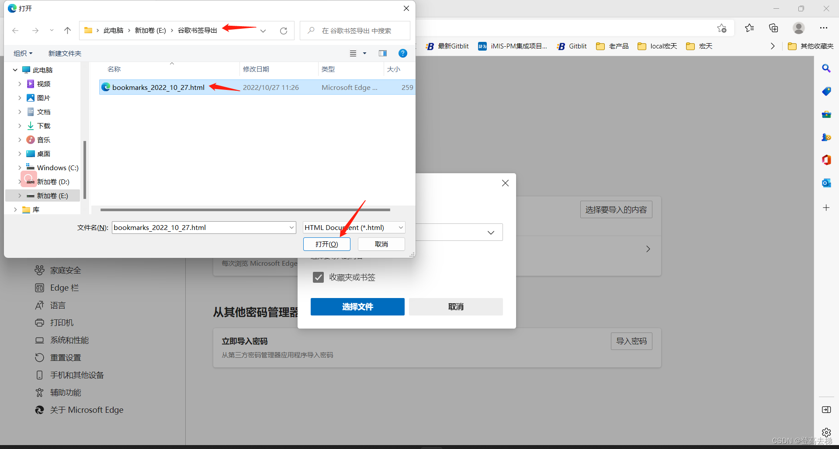
Task: Open 家庭安全 settings
Action: pyautogui.click(x=66, y=270)
